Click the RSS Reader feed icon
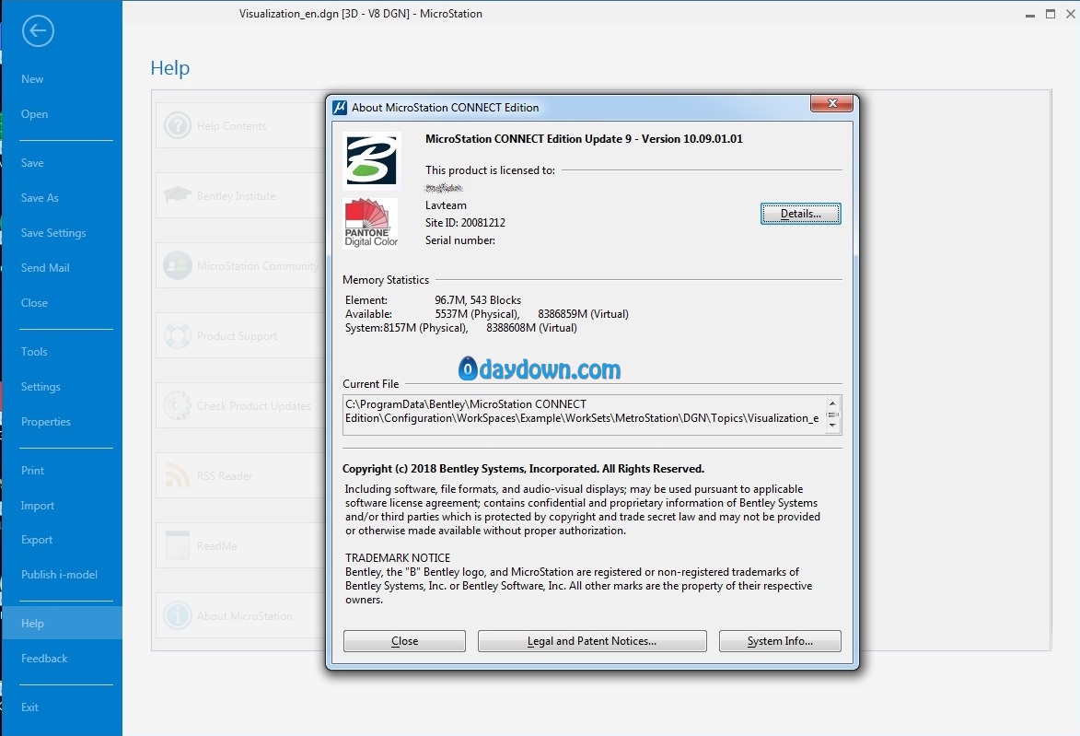The height and width of the screenshot is (736, 1080). [178, 475]
